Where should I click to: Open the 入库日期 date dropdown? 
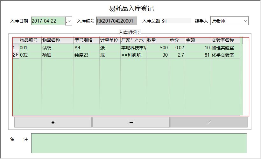point(69,21)
